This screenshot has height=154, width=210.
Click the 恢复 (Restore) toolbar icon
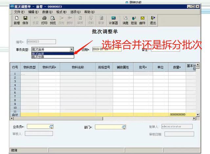(36, 20)
